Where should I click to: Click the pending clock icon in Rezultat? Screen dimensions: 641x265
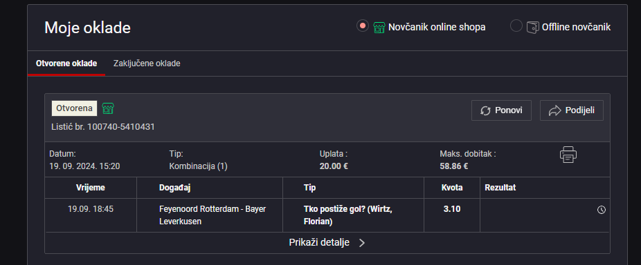pos(602,210)
